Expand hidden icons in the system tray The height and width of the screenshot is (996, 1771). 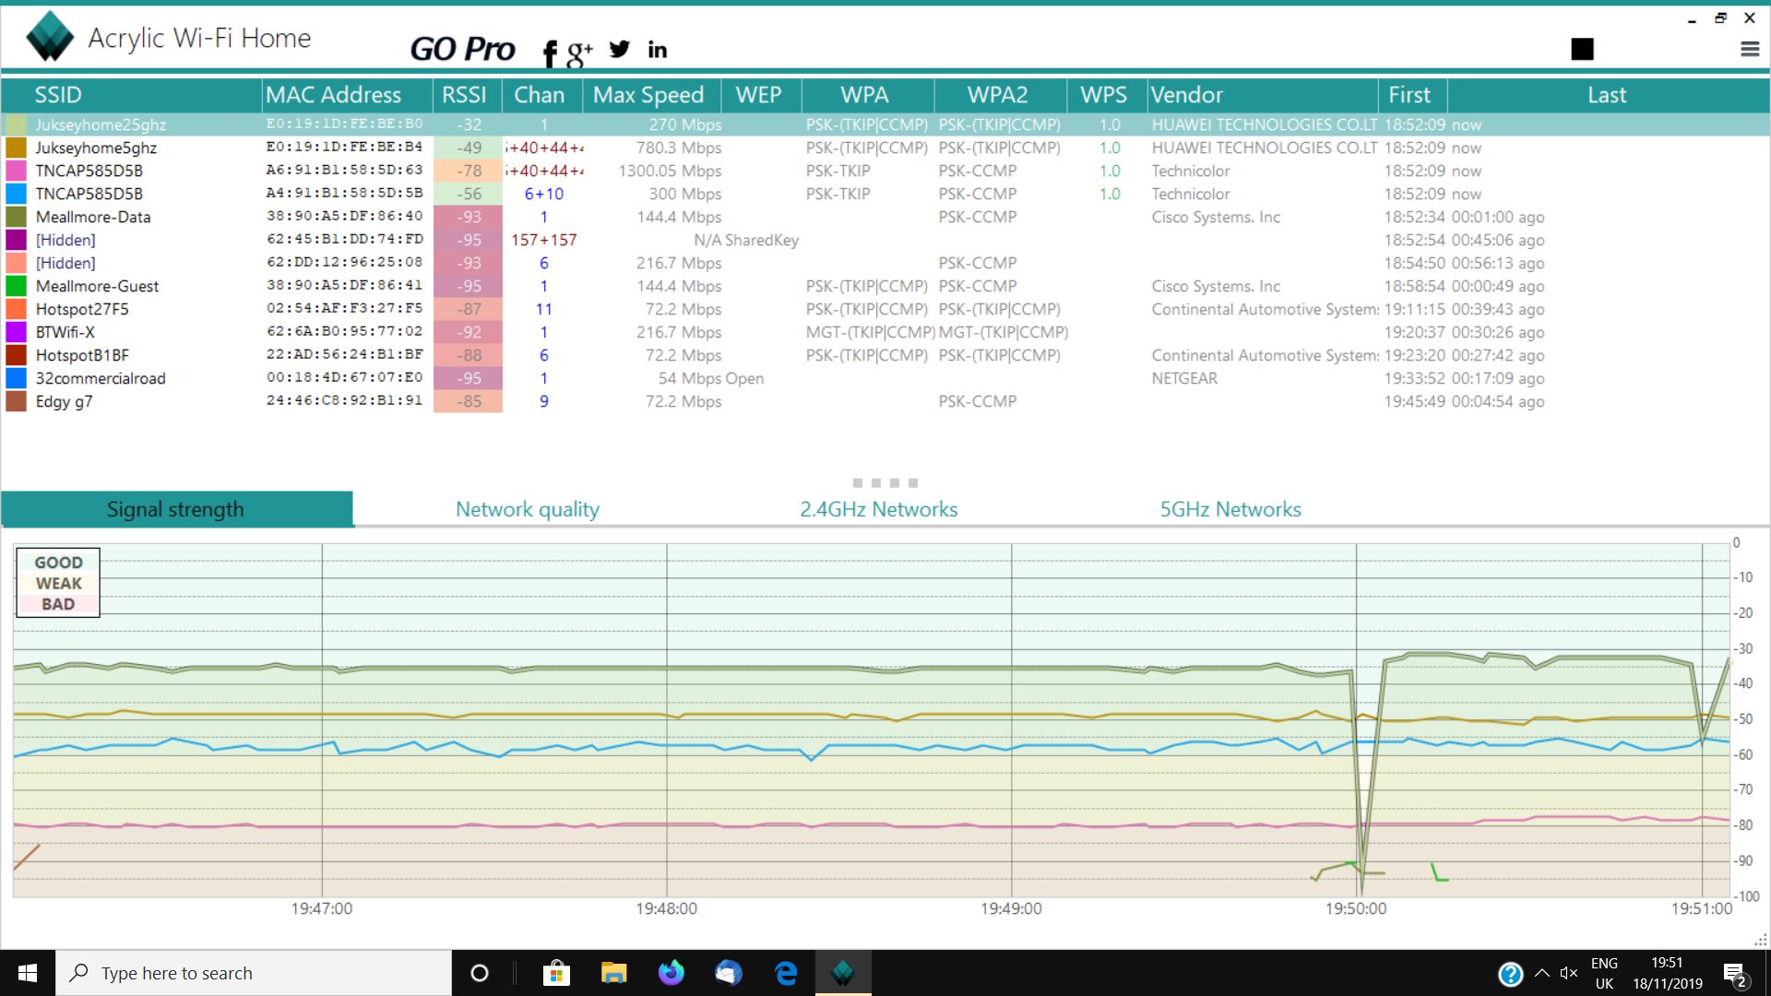[1540, 973]
